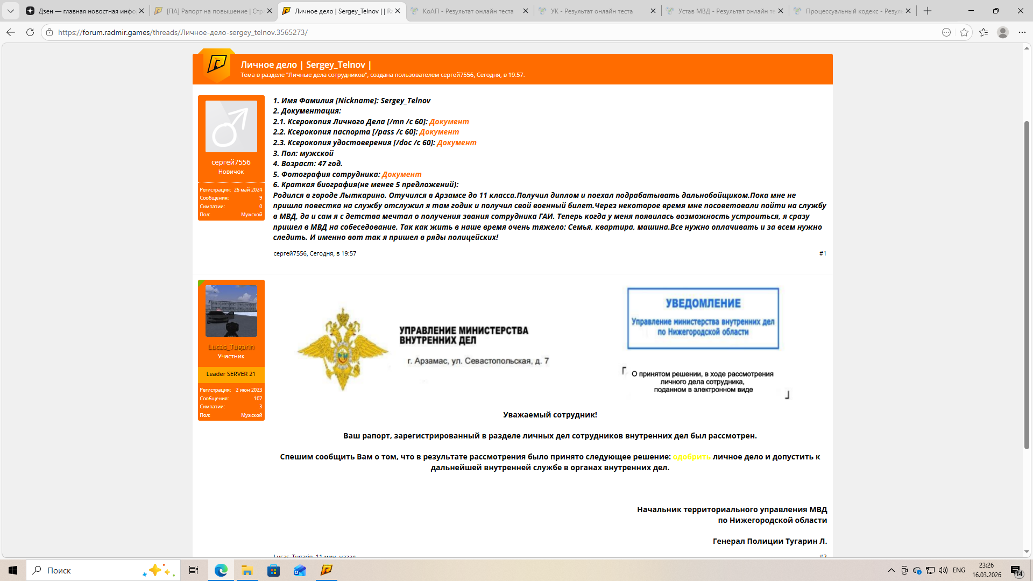Image resolution: width=1033 pixels, height=581 pixels.
Task: Click the page vertical scrollbar thumb
Action: click(x=1027, y=285)
